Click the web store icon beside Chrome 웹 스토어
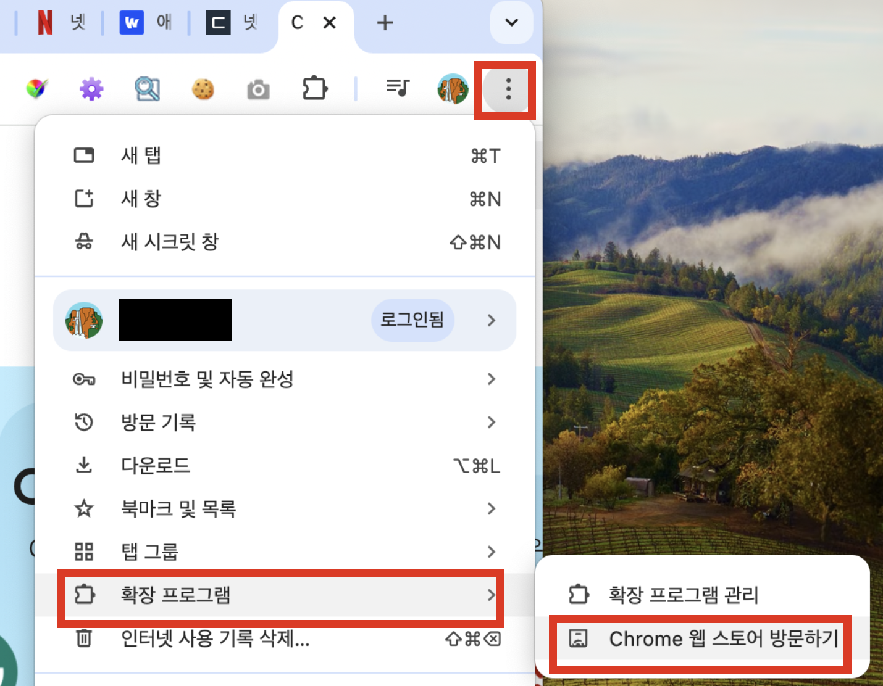Screen dimensions: 883x686 click(579, 638)
